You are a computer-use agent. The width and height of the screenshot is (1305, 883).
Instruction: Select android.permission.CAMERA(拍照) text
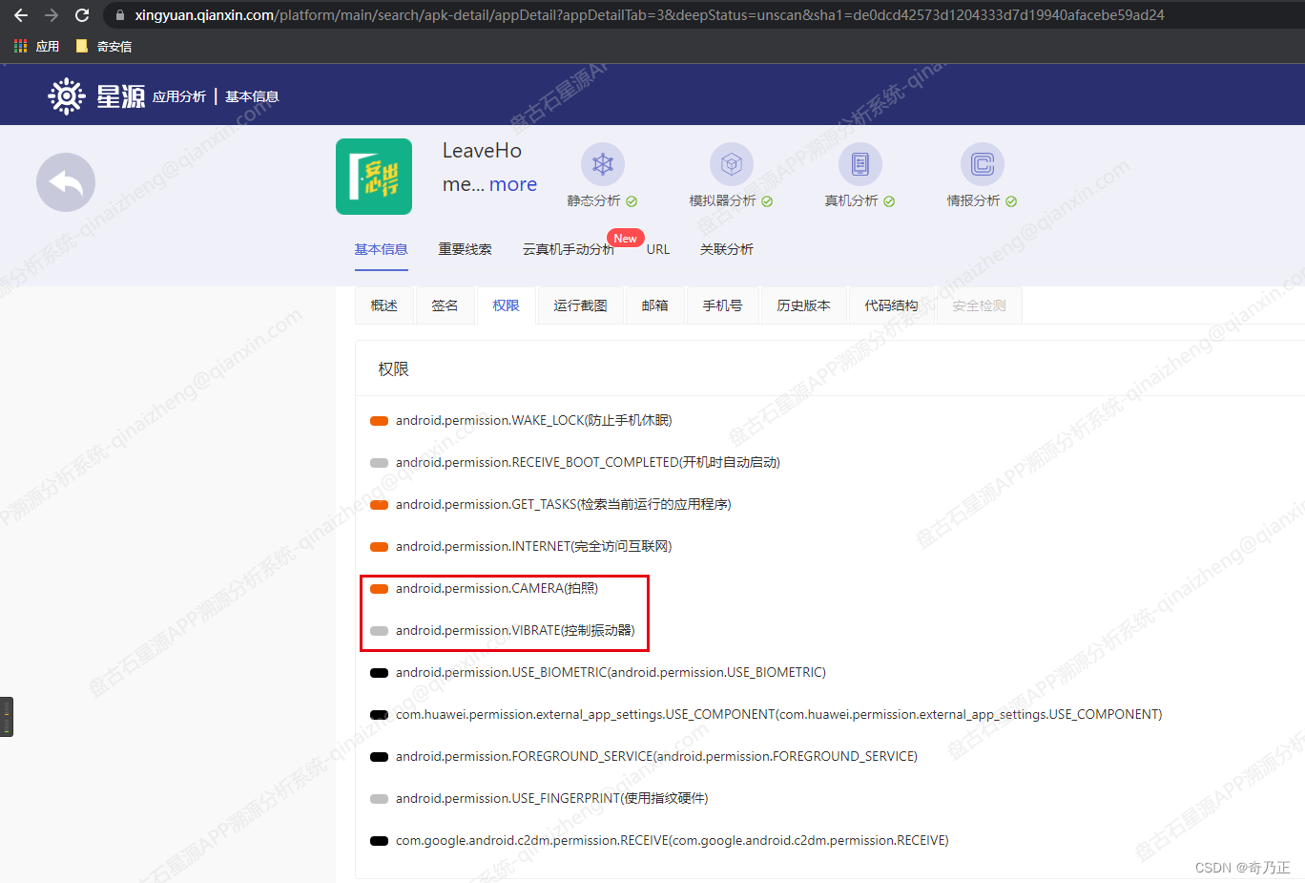click(x=497, y=588)
